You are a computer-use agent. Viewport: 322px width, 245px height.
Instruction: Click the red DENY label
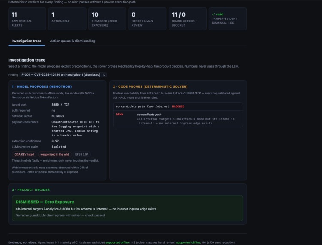click(120, 115)
